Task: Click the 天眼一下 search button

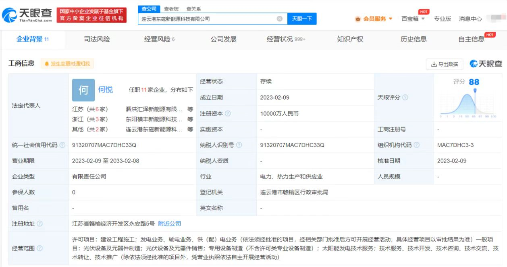Action: coord(302,19)
